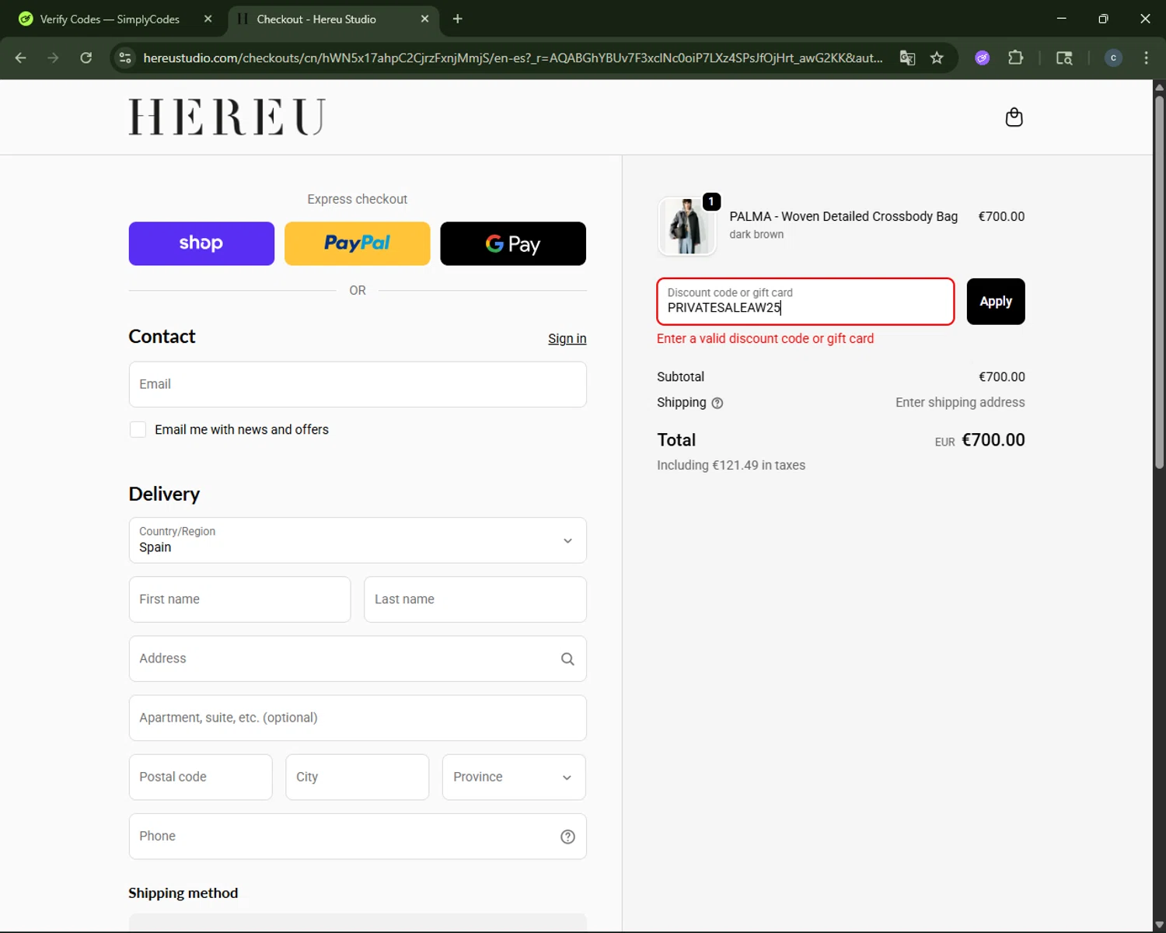Select the Checkout - Hereu Studio tab
Screen dimensions: 1166x933
coord(333,19)
